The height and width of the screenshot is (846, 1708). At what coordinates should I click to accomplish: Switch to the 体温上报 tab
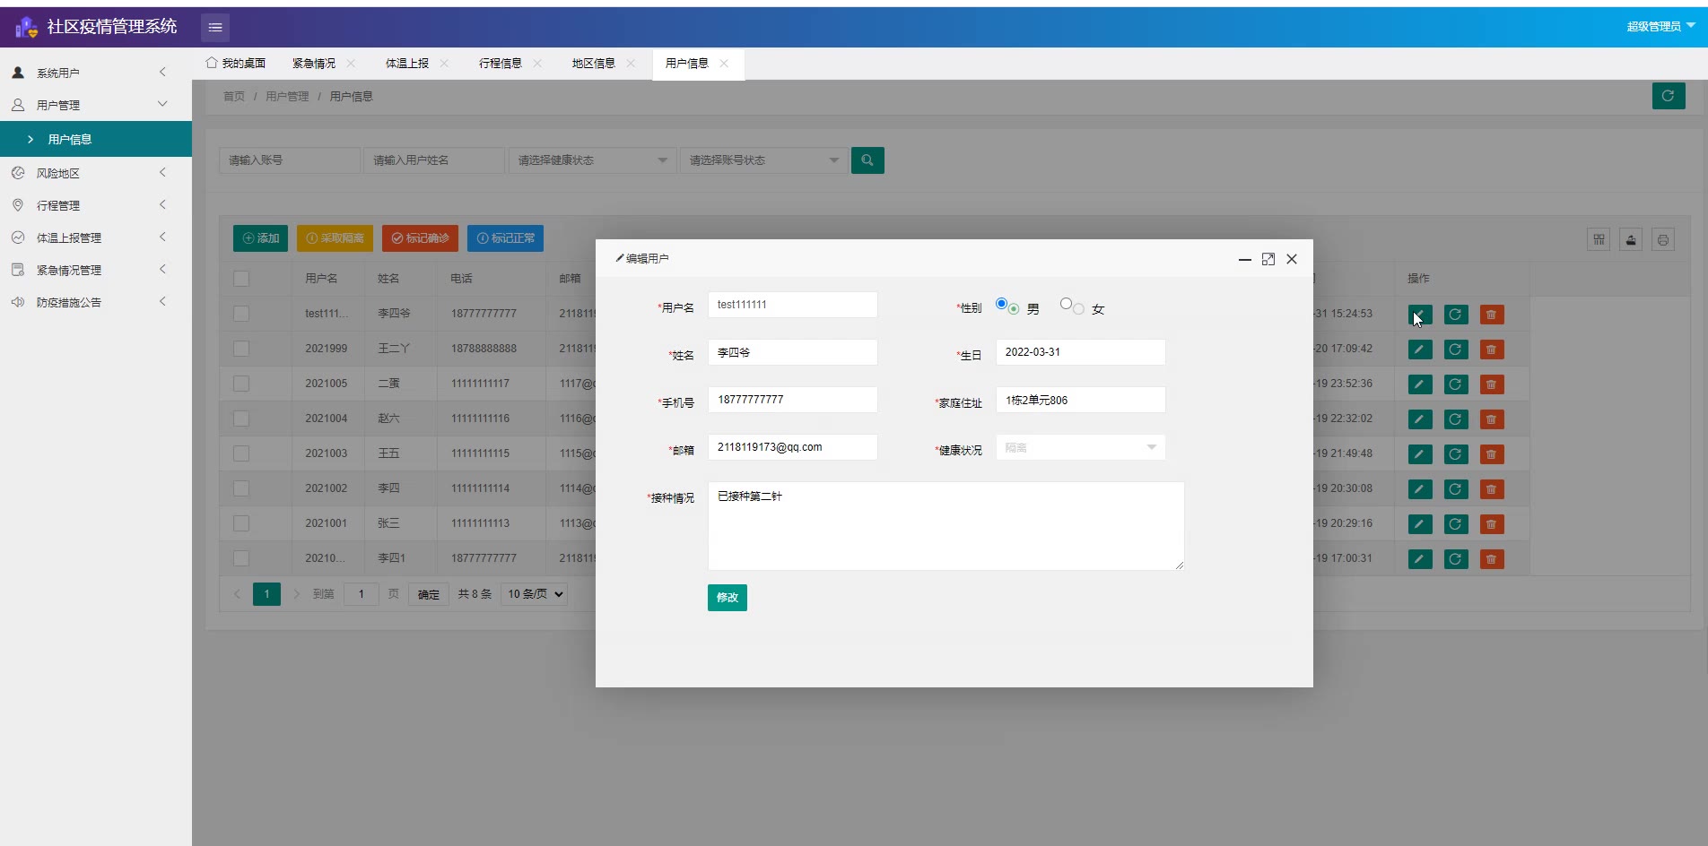coord(407,64)
